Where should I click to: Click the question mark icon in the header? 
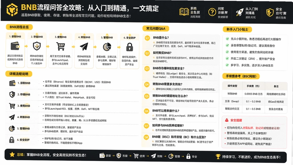212,12
